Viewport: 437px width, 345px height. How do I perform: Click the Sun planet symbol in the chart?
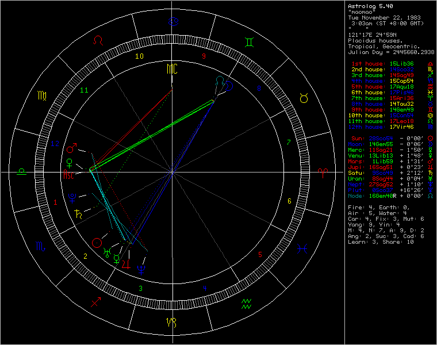click(x=97, y=243)
